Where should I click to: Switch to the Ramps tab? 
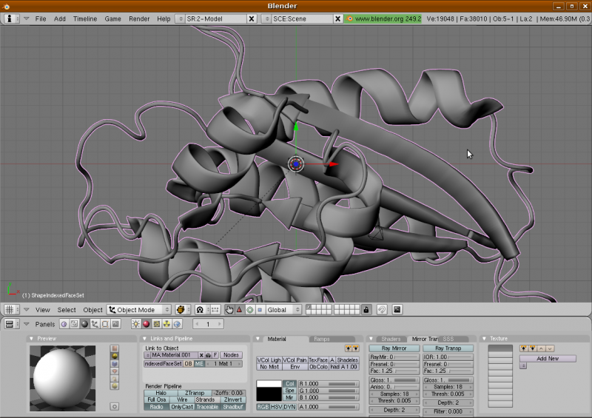pyautogui.click(x=321, y=339)
